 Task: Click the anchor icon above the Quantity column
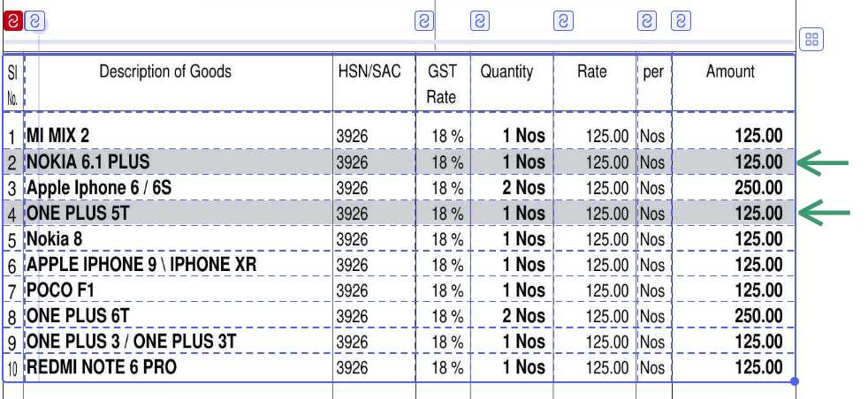[x=480, y=21]
